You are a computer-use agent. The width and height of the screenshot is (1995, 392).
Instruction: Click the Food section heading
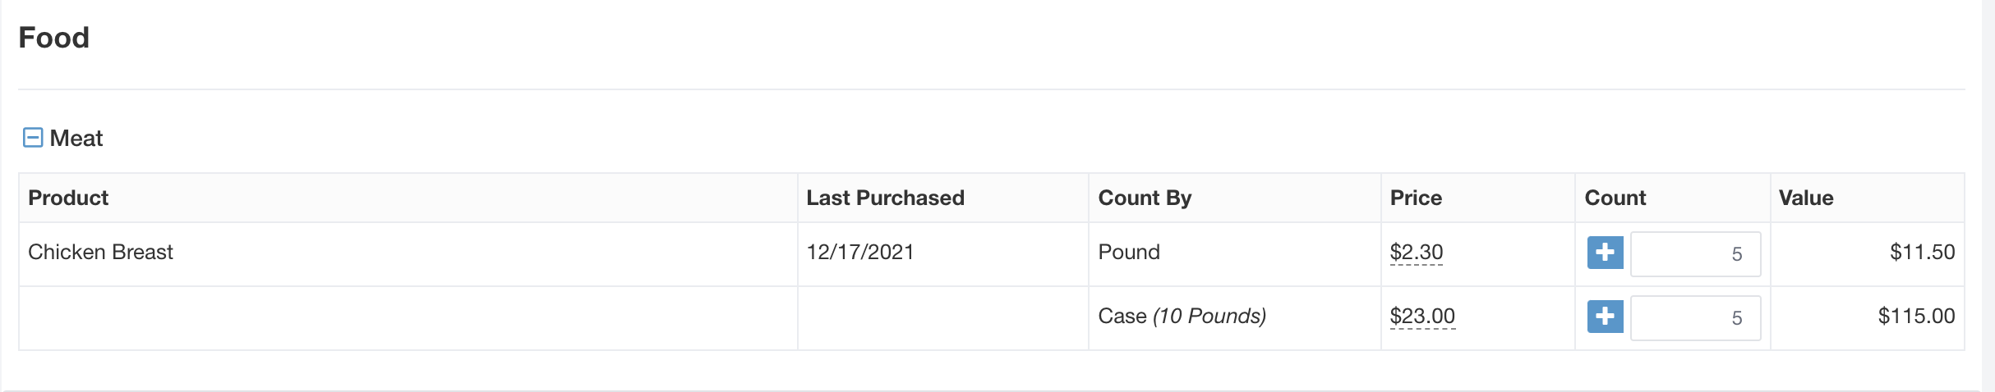click(x=54, y=38)
